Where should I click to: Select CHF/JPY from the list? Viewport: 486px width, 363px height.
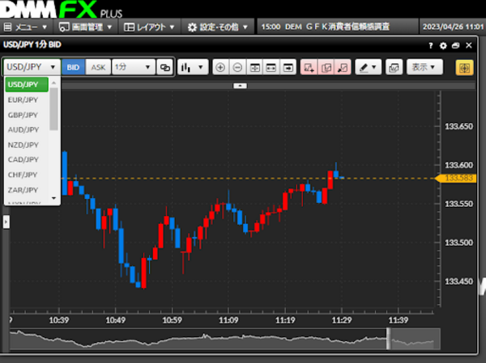pos(27,175)
